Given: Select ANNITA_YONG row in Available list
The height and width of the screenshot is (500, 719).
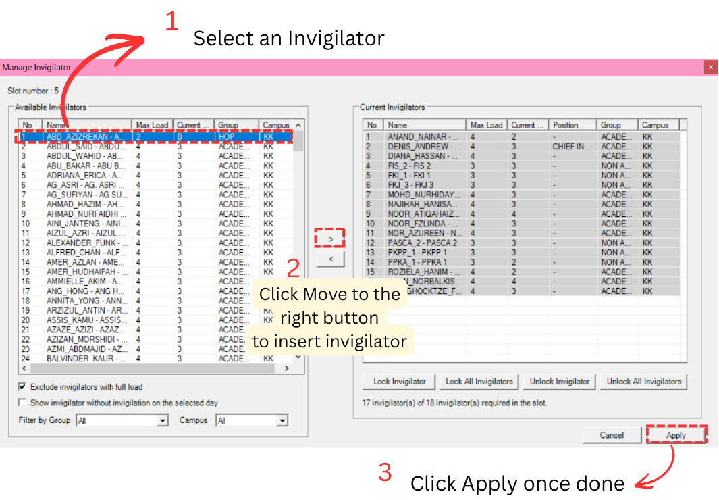Looking at the screenshot, I should pyautogui.click(x=155, y=301).
